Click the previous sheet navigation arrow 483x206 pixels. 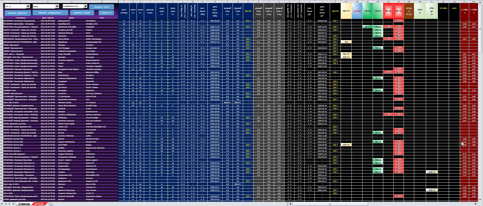coord(6,204)
